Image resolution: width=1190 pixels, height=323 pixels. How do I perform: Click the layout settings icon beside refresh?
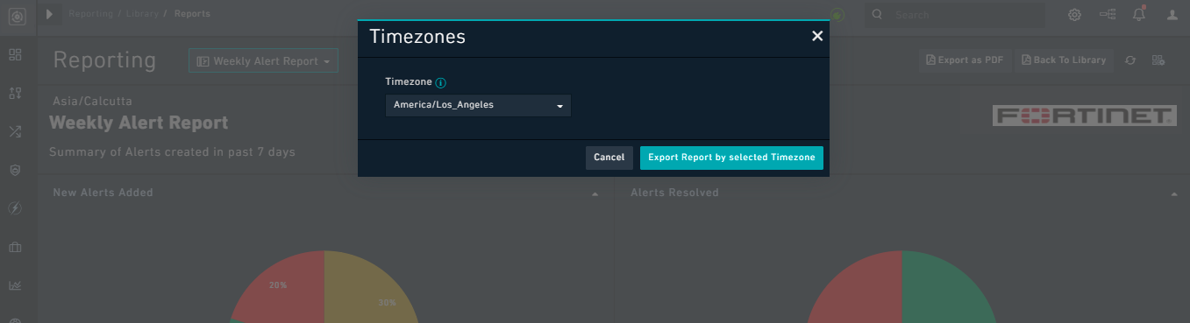1158,60
